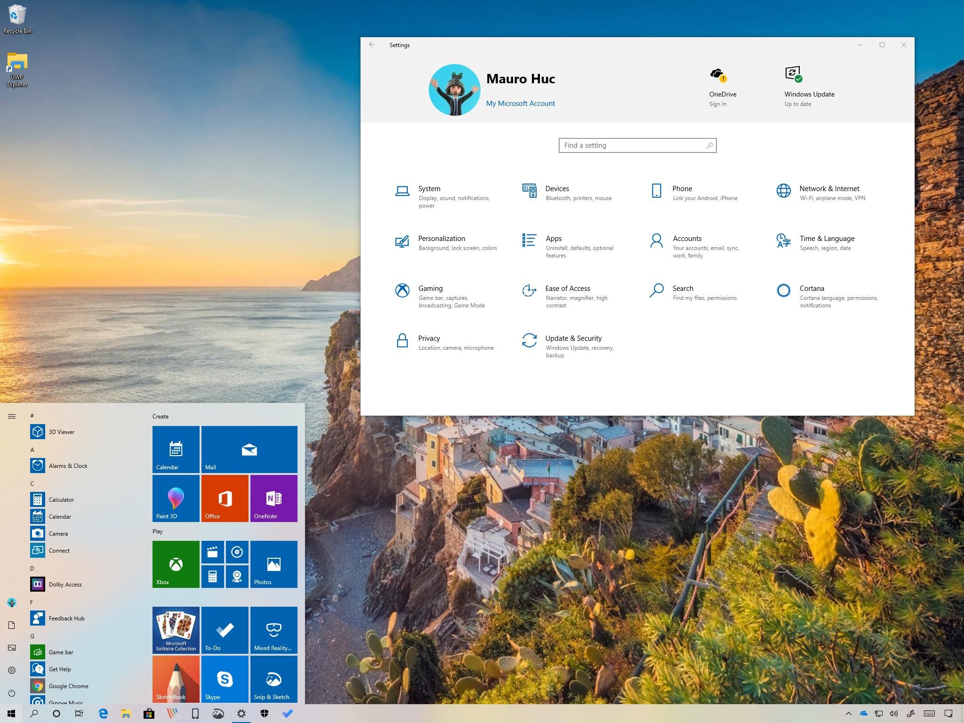Image resolution: width=964 pixels, height=723 pixels.
Task: Click the Find a setting search box
Action: click(636, 145)
